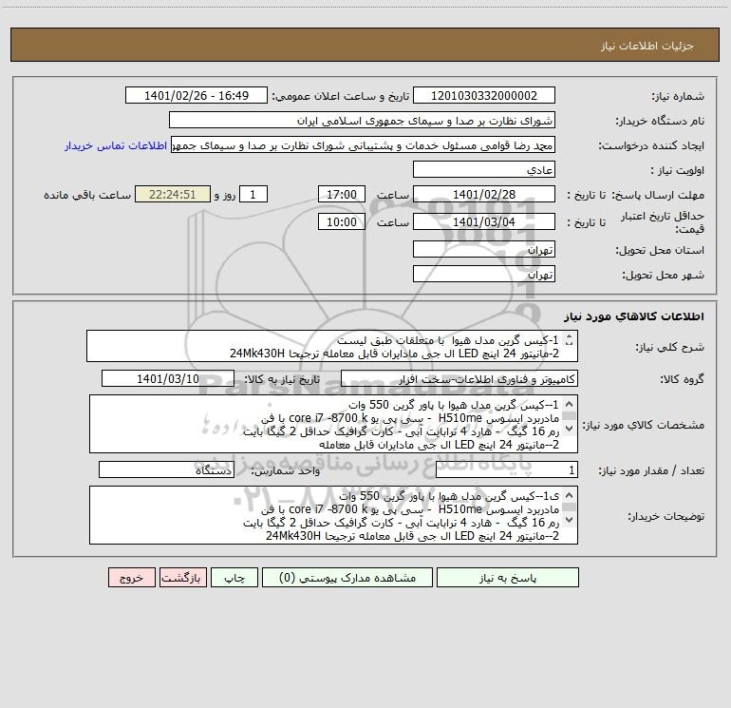The image size is (731, 708).
Task: Click delivery province field 'تهران'
Action: 484,249
